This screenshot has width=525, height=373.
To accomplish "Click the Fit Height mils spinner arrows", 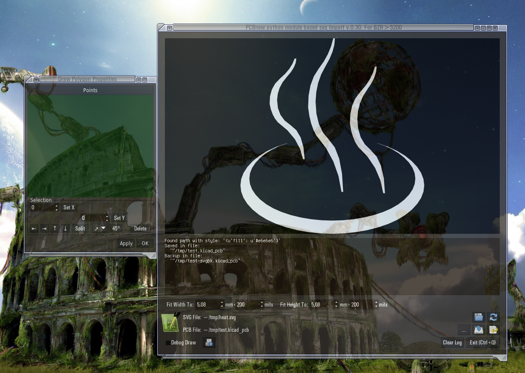I will click(376, 304).
